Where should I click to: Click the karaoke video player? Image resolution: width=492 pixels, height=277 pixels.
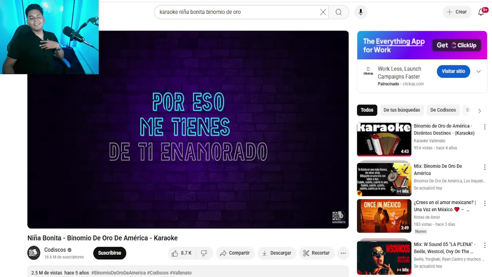(x=188, y=130)
